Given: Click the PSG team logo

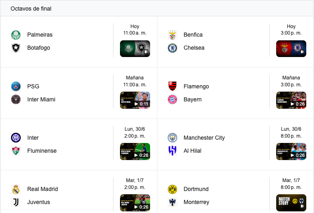Looking at the screenshot, I should [x=16, y=86].
